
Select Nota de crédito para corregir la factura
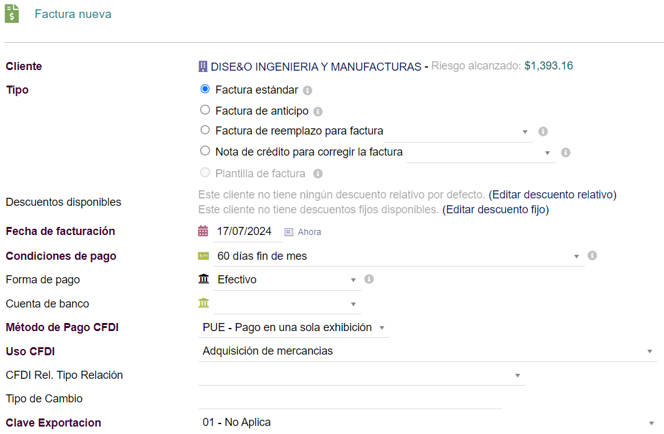coord(205,151)
